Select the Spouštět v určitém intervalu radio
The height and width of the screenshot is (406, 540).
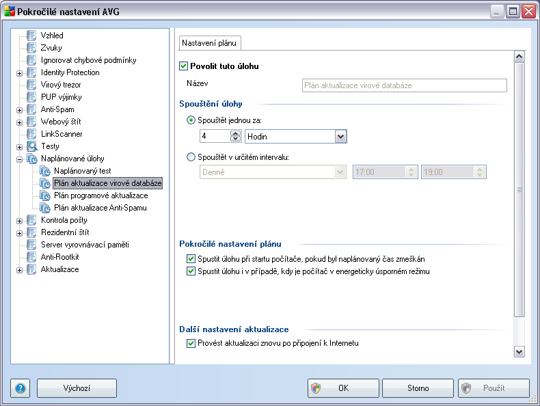pyautogui.click(x=191, y=157)
